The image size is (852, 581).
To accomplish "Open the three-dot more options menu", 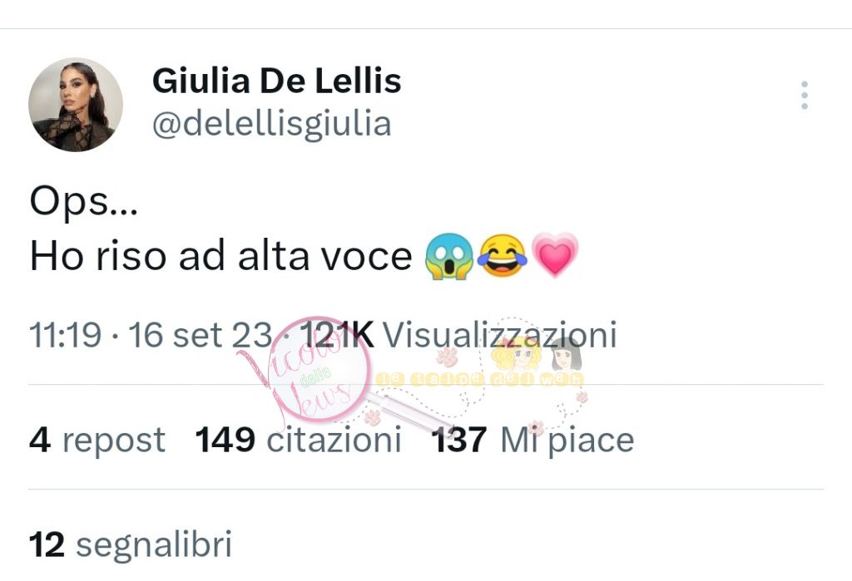I will click(x=805, y=96).
